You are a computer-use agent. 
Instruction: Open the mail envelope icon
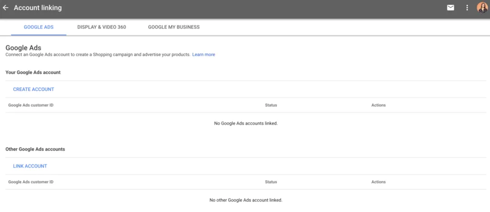[451, 8]
